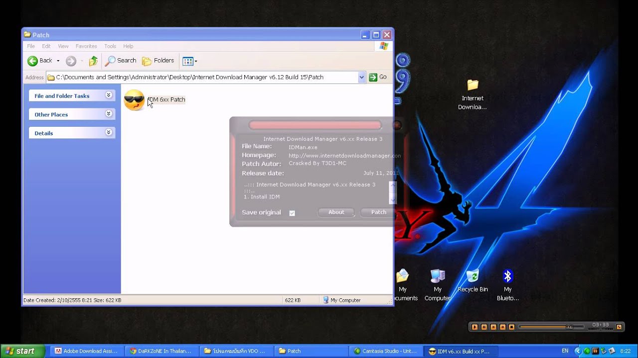Image resolution: width=638 pixels, height=358 pixels.
Task: Click the patcher notes scrollbar
Action: click(392, 192)
